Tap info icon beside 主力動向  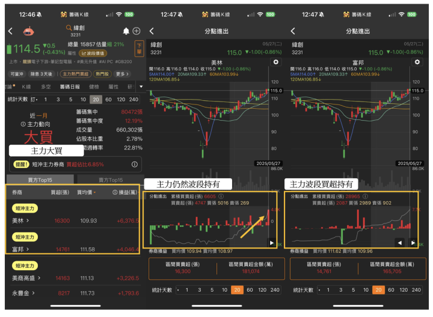coord(23,124)
